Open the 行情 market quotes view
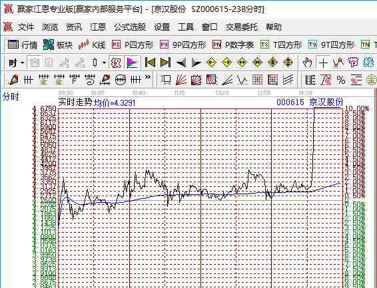The width and height of the screenshot is (377, 288). click(x=23, y=45)
